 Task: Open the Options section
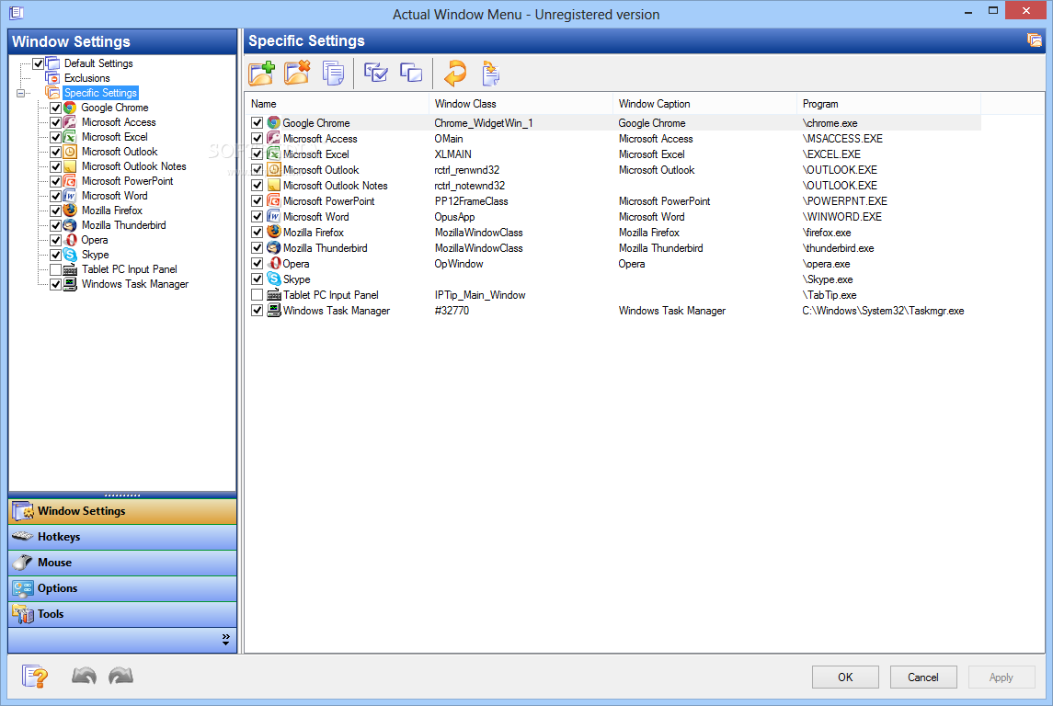point(122,588)
